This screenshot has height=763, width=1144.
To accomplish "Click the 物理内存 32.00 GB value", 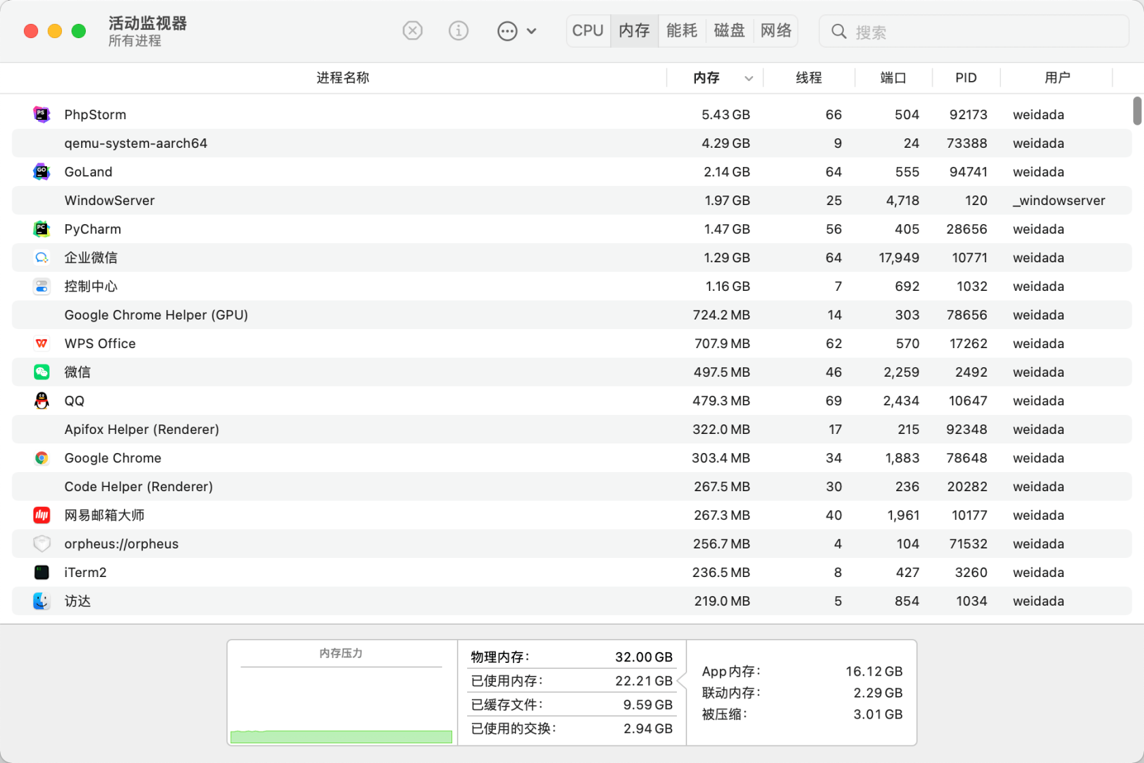I will [643, 657].
